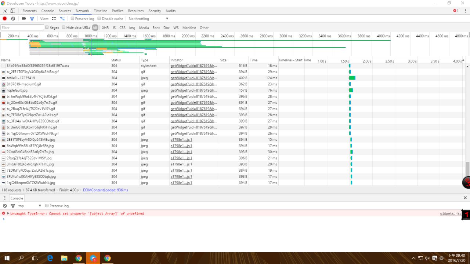Open the widgets.js error source link
This screenshot has height=264, width=470.
(x=450, y=213)
